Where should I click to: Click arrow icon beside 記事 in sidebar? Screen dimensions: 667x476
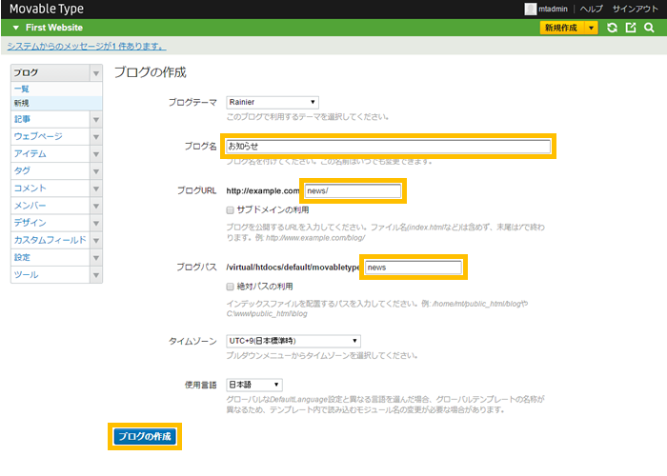95,119
